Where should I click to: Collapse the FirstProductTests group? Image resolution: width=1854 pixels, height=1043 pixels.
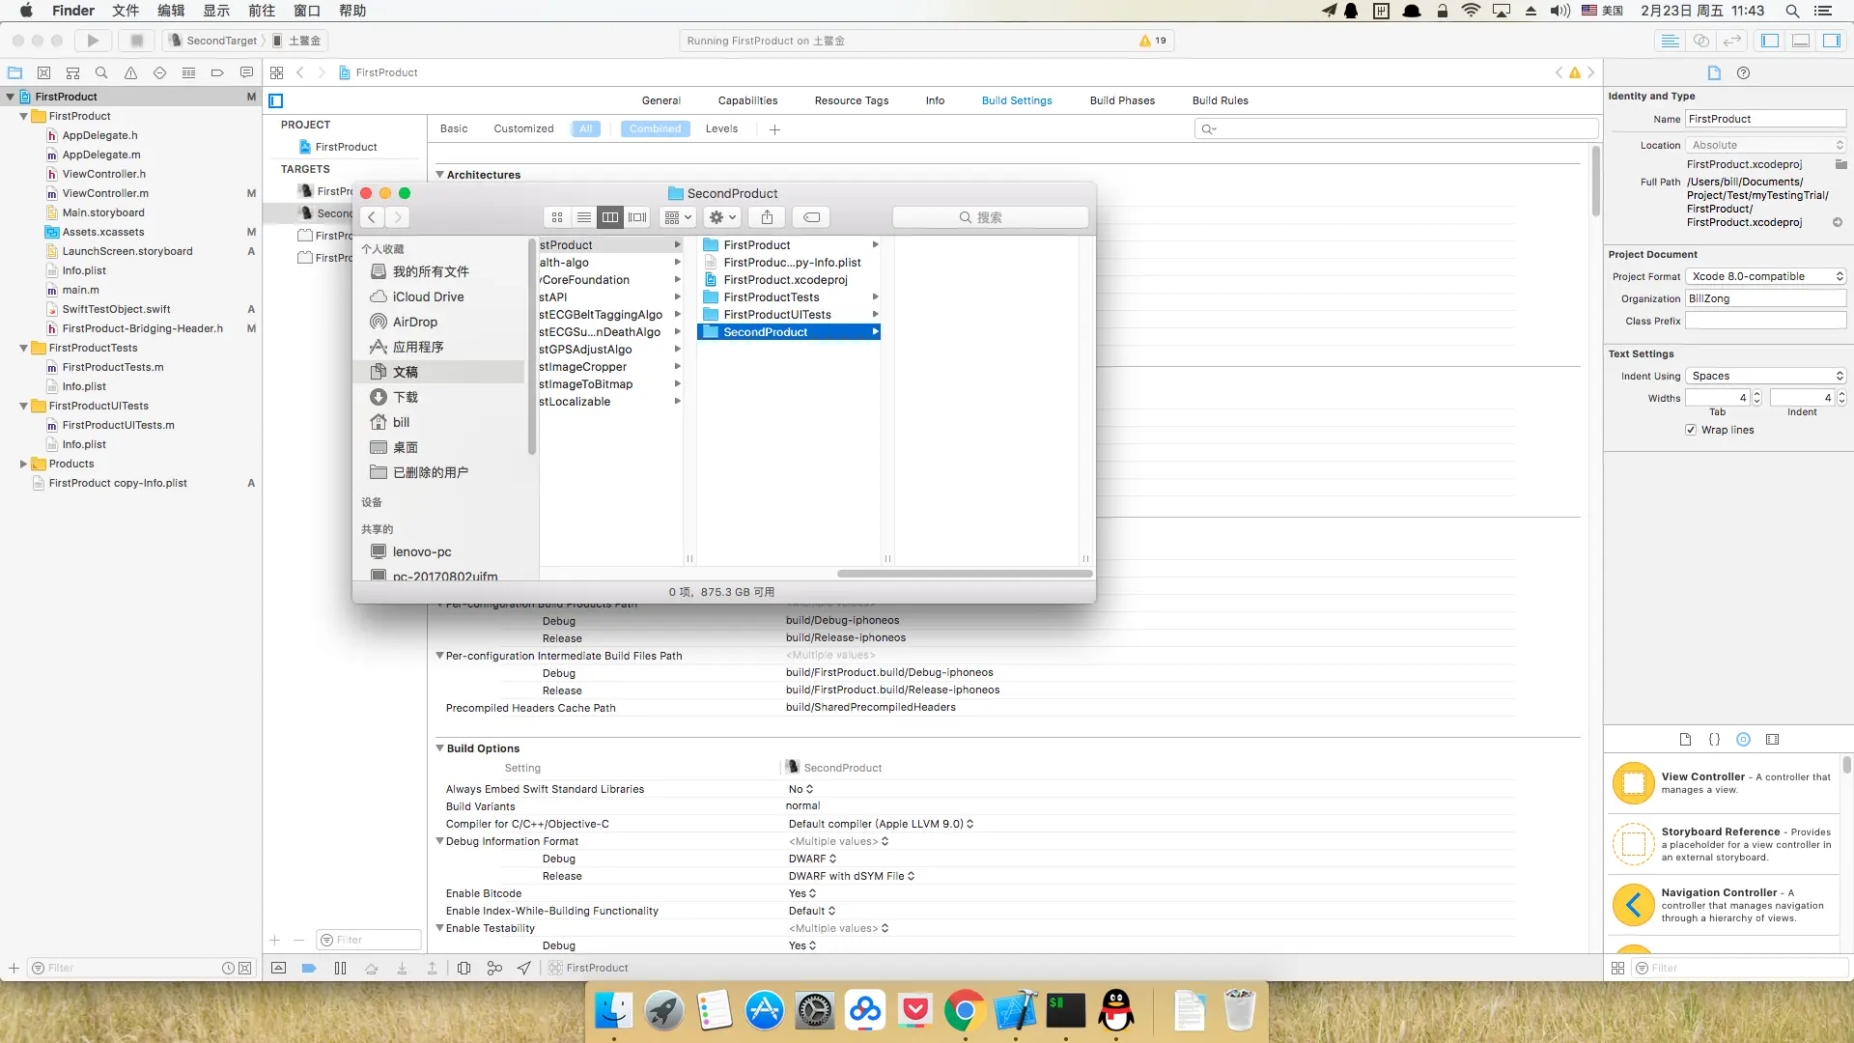tap(23, 348)
